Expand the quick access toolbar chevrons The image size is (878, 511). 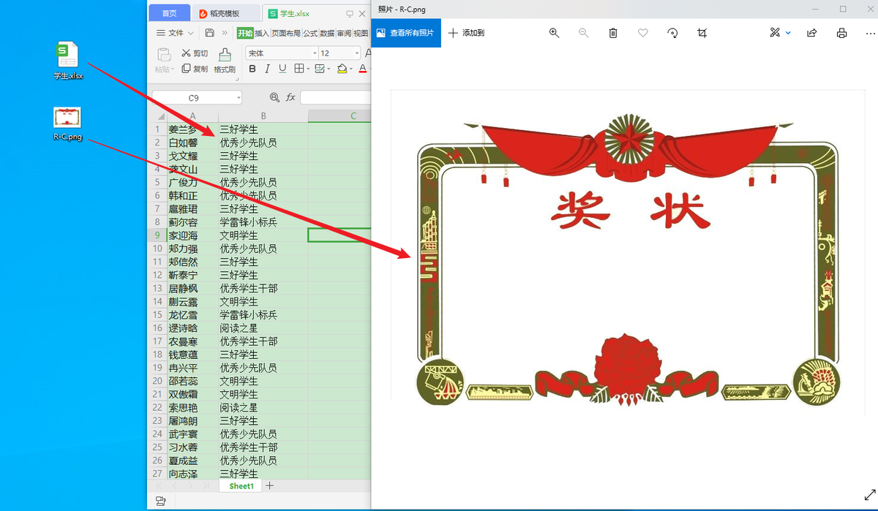tap(225, 33)
